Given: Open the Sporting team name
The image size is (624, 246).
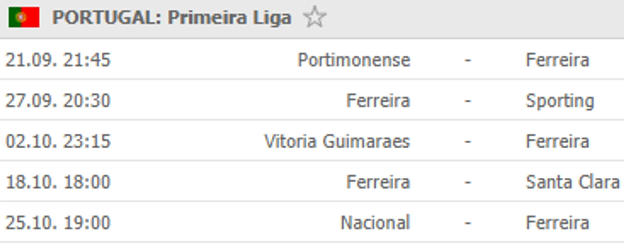Looking at the screenshot, I should [x=560, y=101].
